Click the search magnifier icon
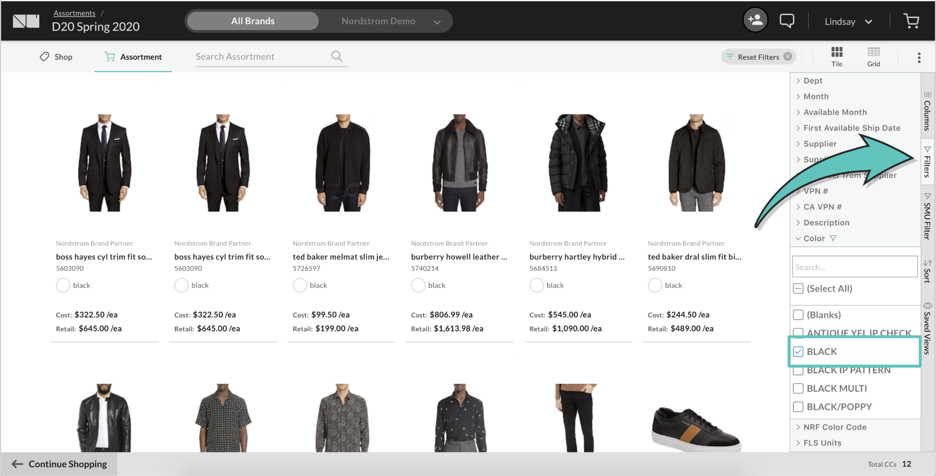This screenshot has height=476, width=936. 337,56
